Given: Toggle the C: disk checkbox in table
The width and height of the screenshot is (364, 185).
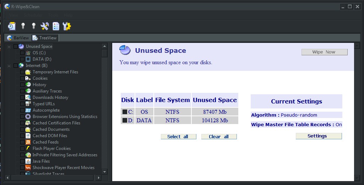Looking at the screenshot, I should click(x=125, y=112).
